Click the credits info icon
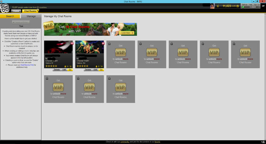The image size is (266, 144). click(x=238, y=6)
